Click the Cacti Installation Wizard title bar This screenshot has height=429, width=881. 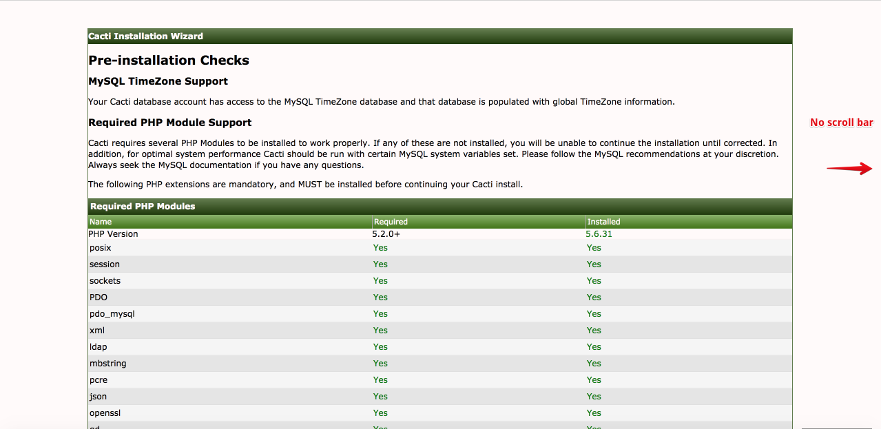440,36
